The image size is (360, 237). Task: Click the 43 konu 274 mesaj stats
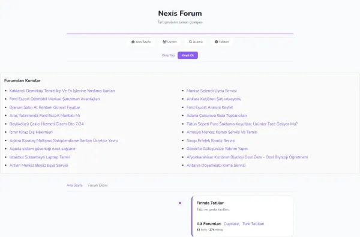click(x=209, y=230)
